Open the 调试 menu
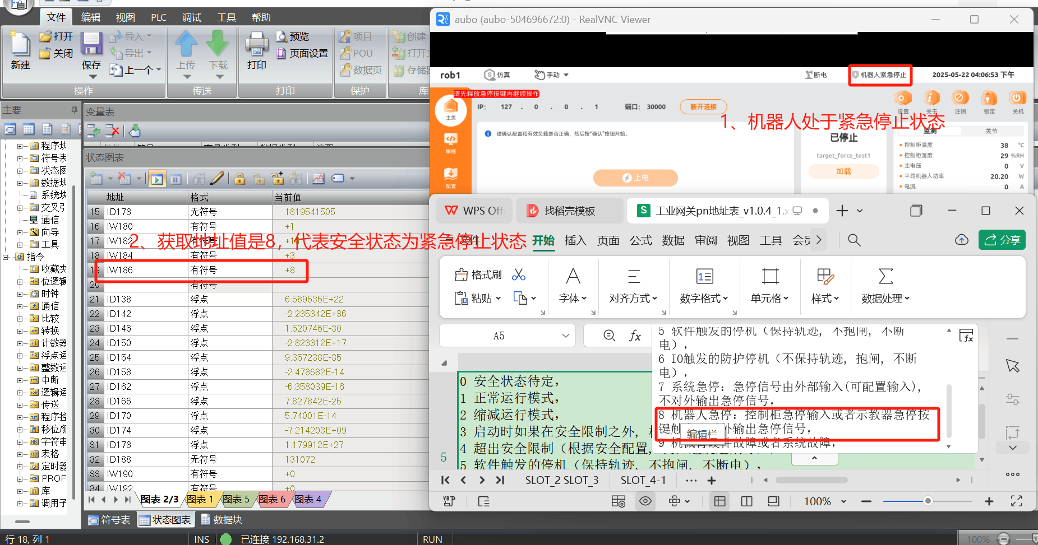Image resolution: width=1038 pixels, height=545 pixels. point(192,17)
